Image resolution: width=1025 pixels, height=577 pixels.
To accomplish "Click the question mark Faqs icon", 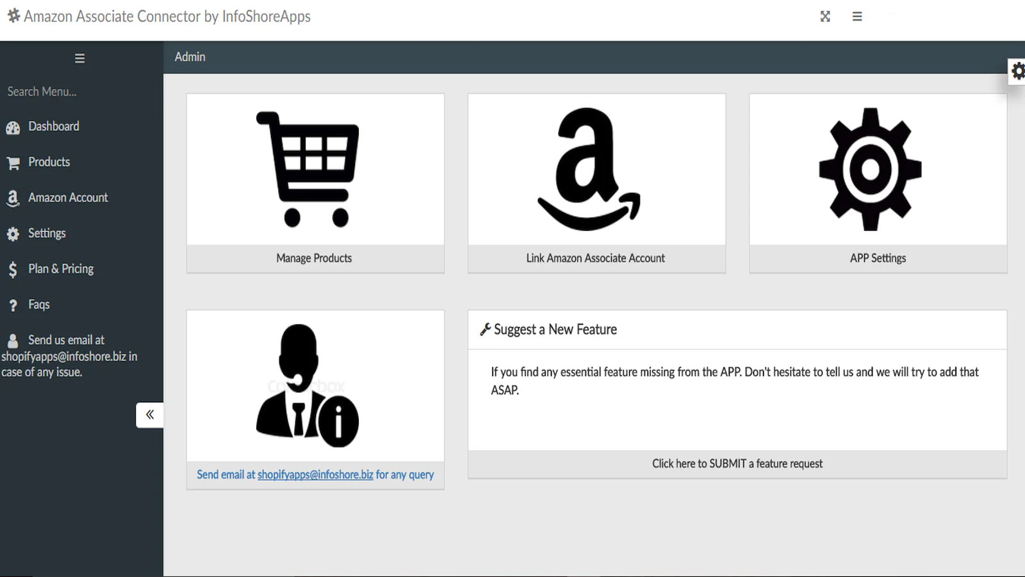I will click(13, 305).
